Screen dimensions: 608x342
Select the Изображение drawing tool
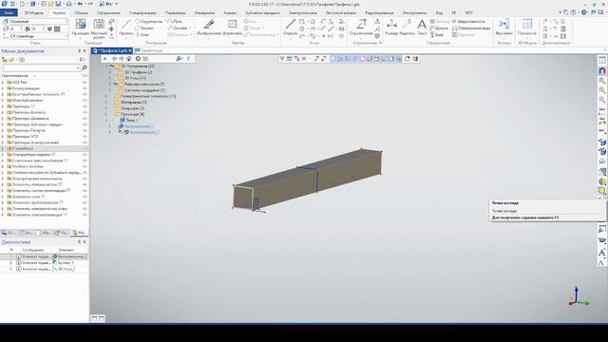209,28
